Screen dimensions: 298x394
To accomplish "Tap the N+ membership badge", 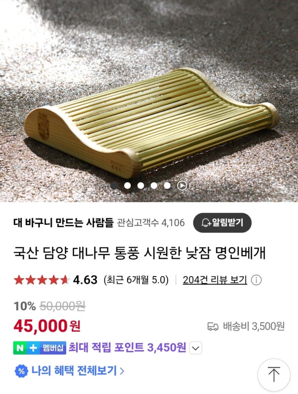I will (39, 348).
